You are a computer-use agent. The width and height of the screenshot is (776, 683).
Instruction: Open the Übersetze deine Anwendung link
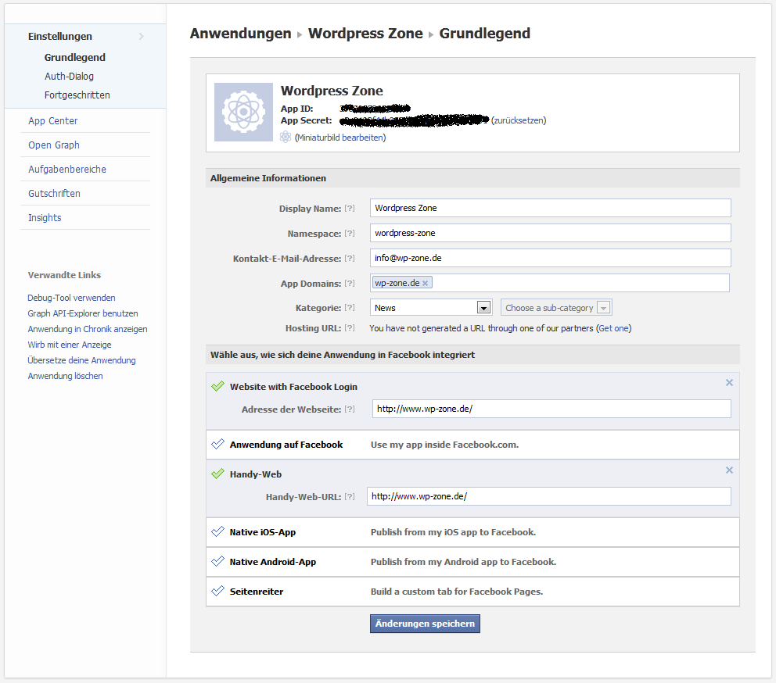click(x=81, y=360)
